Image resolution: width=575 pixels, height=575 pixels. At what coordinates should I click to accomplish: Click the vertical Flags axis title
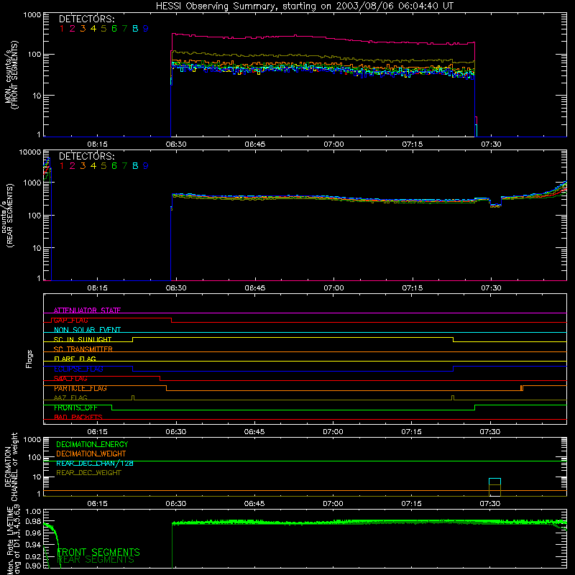click(x=29, y=359)
